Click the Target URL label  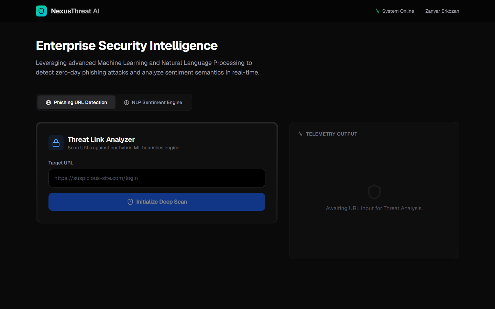61,163
